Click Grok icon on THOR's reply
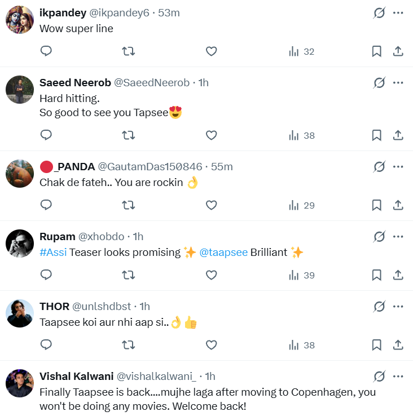Viewport: 413px width, 416px height. click(x=379, y=307)
